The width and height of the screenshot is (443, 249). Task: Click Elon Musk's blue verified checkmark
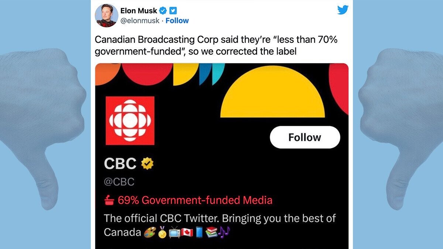coord(163,10)
